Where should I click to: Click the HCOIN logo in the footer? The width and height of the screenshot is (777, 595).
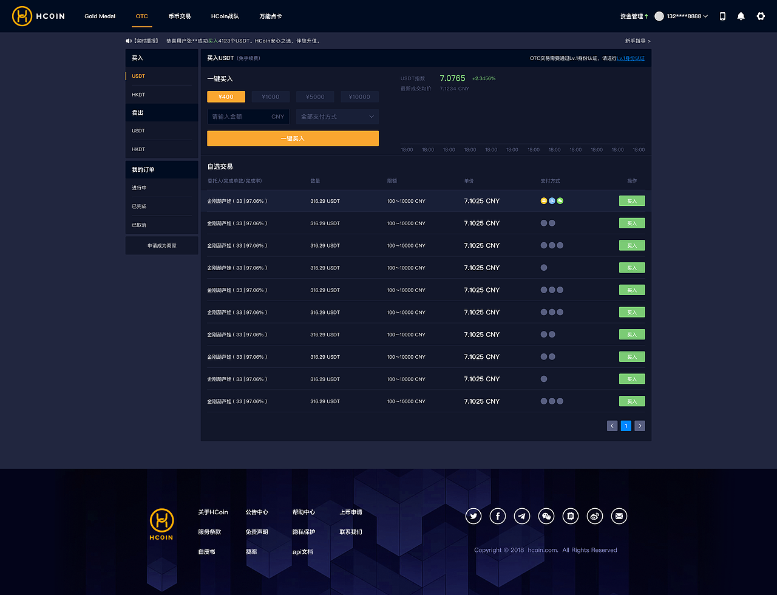pos(161,525)
